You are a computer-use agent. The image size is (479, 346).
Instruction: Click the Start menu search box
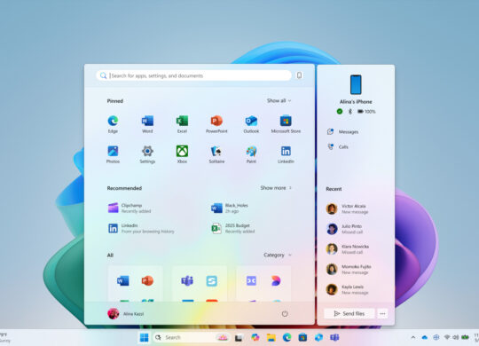pos(194,75)
